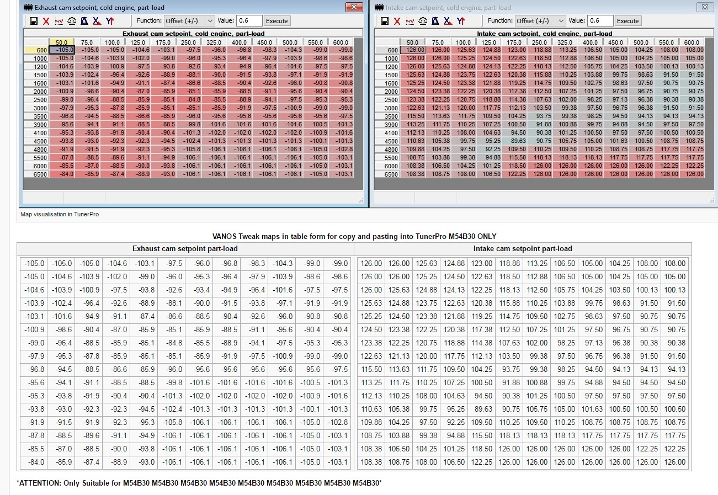Click the balance scales compare icon in Intake cam window
This screenshot has width=718, height=495.
click(x=422, y=21)
